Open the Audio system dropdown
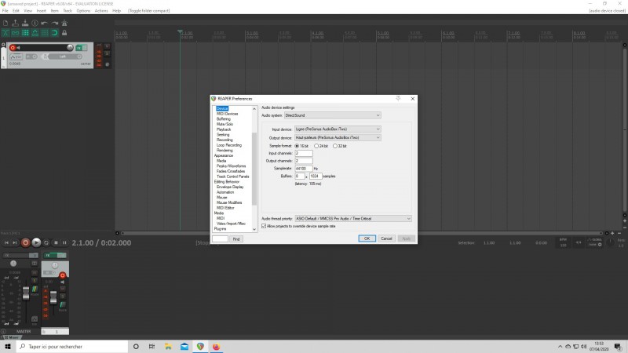 pyautogui.click(x=332, y=115)
